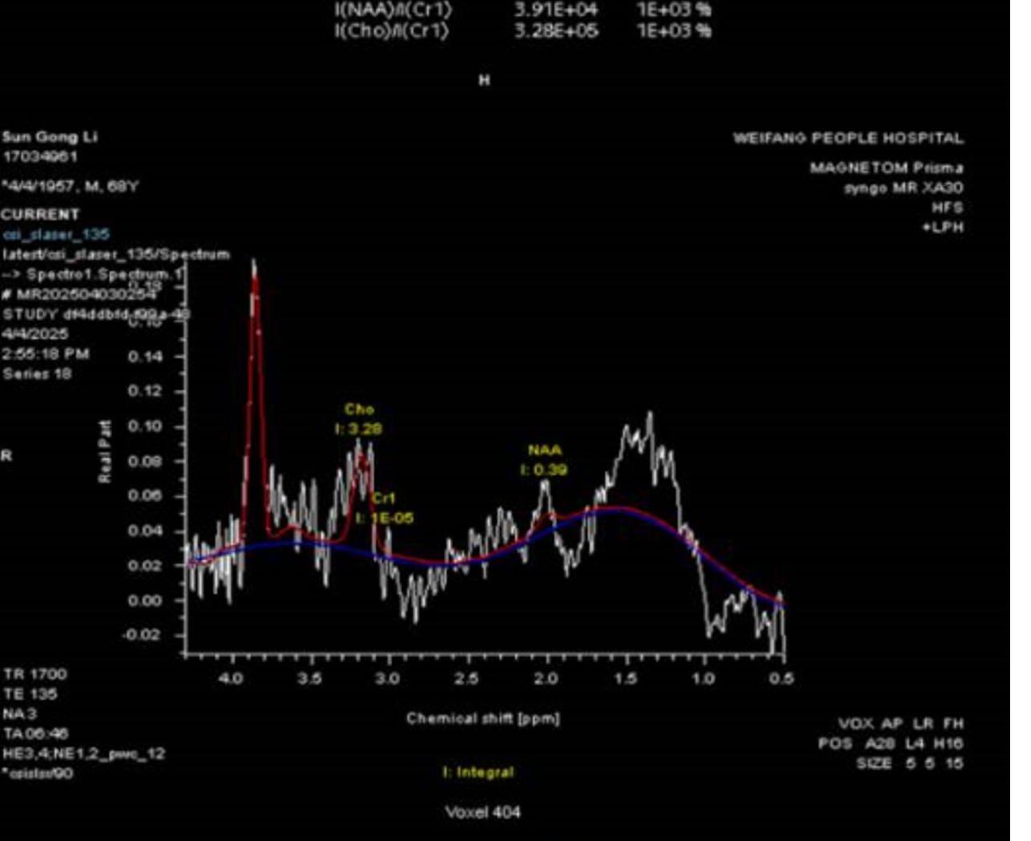Click the broad lipid peak near 1.3 ppm
The width and height of the screenshot is (1031, 841).
642,435
